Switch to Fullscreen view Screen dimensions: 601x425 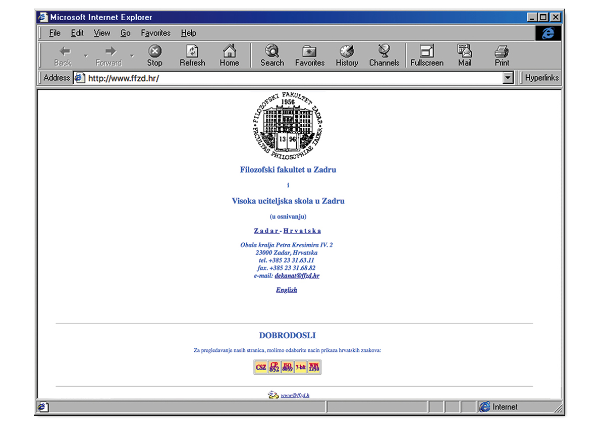[x=427, y=55]
